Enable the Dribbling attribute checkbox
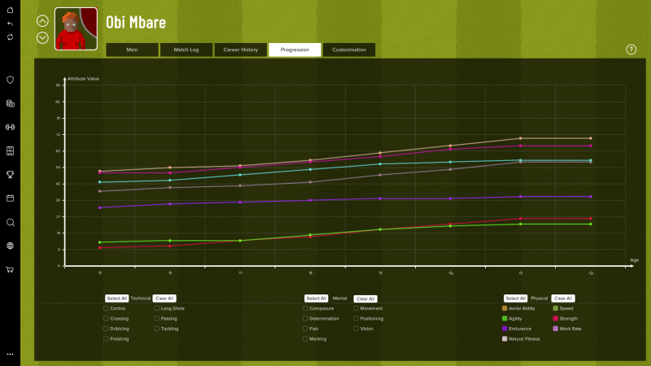The width and height of the screenshot is (651, 366). point(106,329)
